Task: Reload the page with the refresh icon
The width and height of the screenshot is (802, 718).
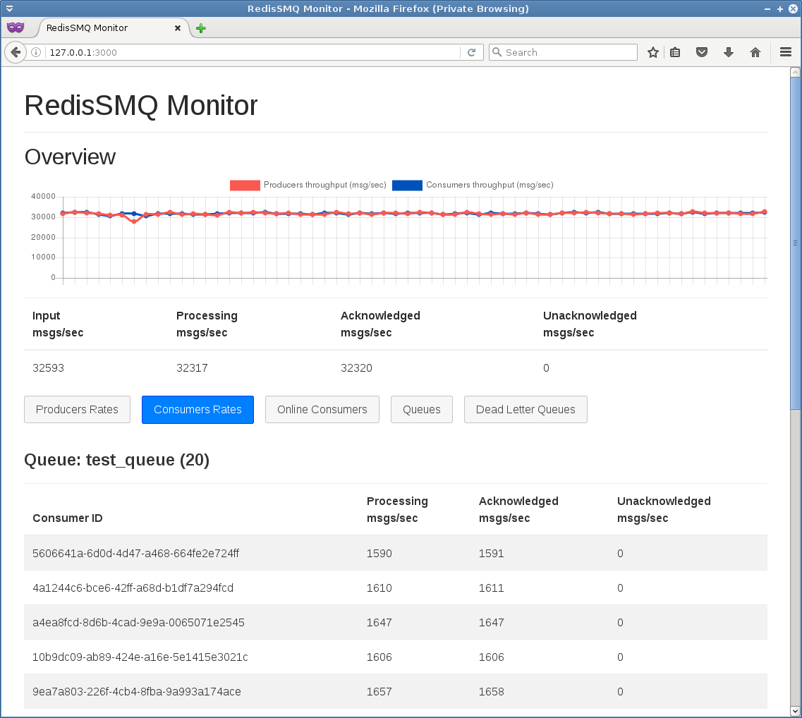Action: click(472, 52)
